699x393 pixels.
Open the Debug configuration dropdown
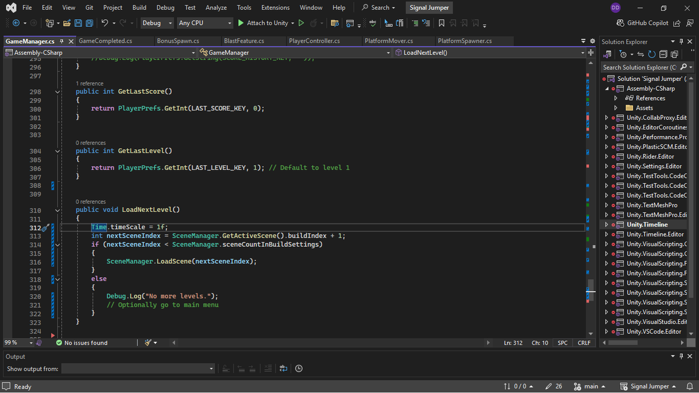[157, 23]
